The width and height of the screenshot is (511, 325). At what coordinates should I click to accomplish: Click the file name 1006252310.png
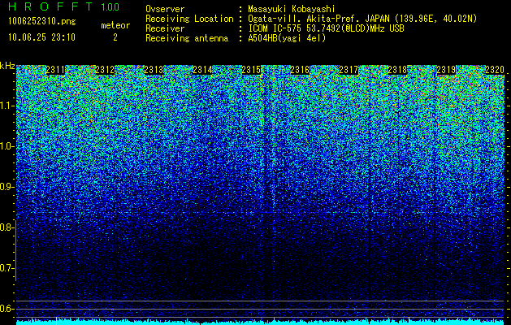click(x=42, y=21)
